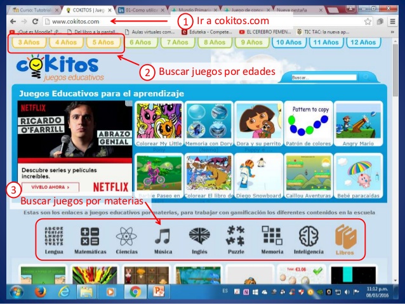Open the Patrón de colores game
The width and height of the screenshot is (405, 304).
(x=309, y=123)
